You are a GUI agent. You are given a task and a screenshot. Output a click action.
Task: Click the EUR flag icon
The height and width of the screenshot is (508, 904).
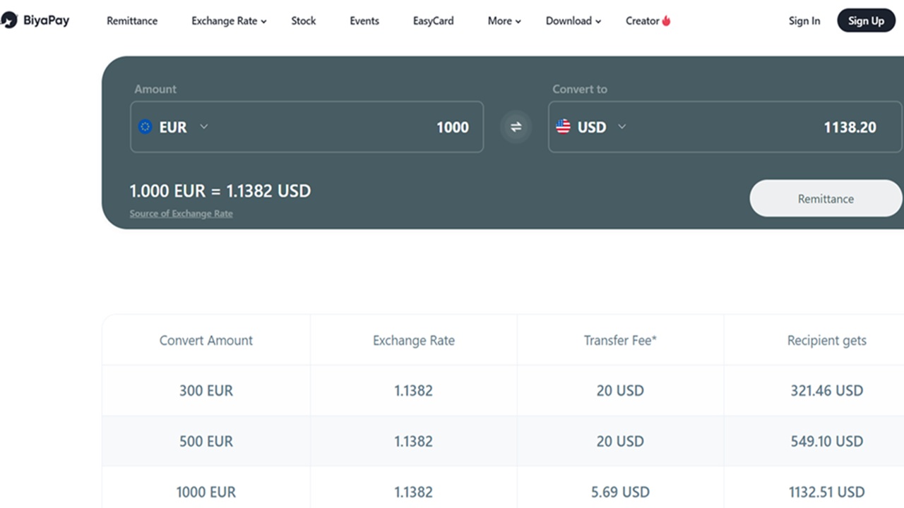pos(145,127)
